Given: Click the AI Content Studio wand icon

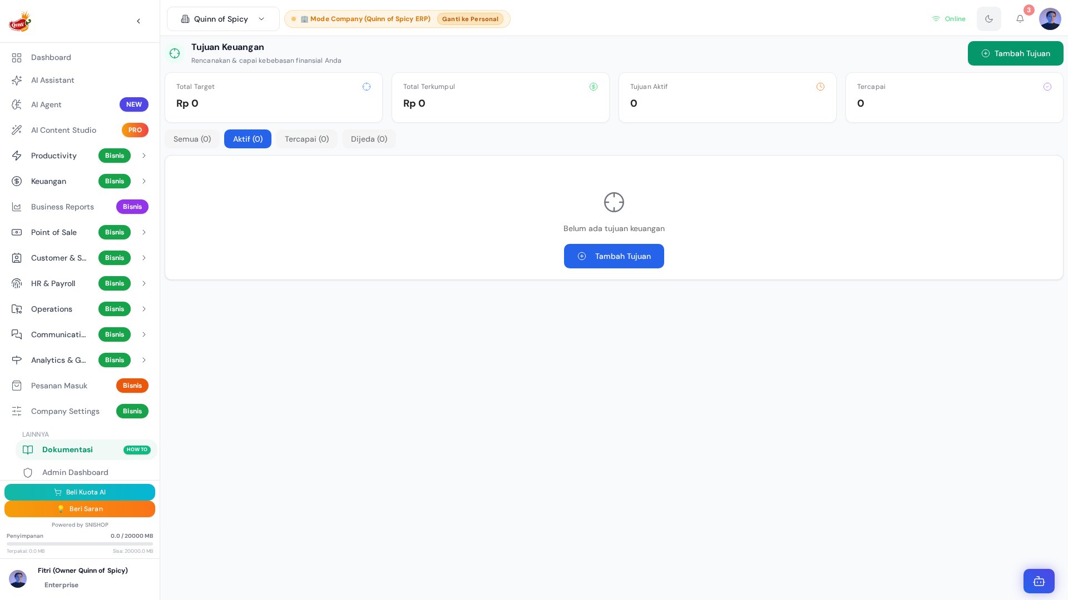Looking at the screenshot, I should (x=17, y=130).
